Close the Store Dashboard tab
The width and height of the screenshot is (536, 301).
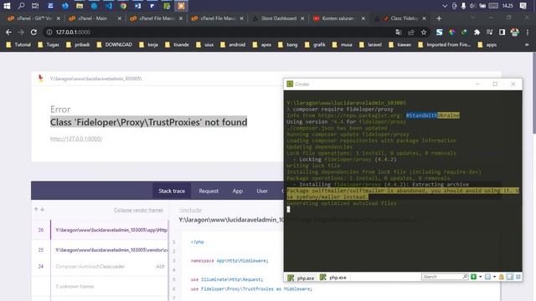tap(302, 18)
